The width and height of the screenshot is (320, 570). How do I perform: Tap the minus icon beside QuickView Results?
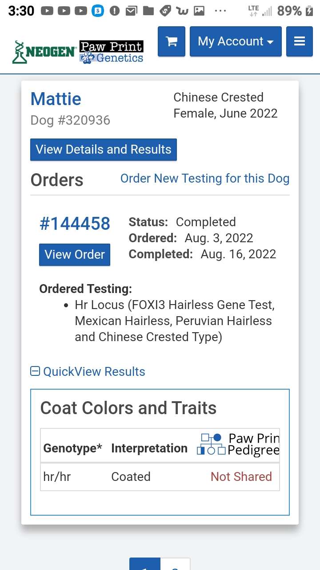tap(35, 371)
